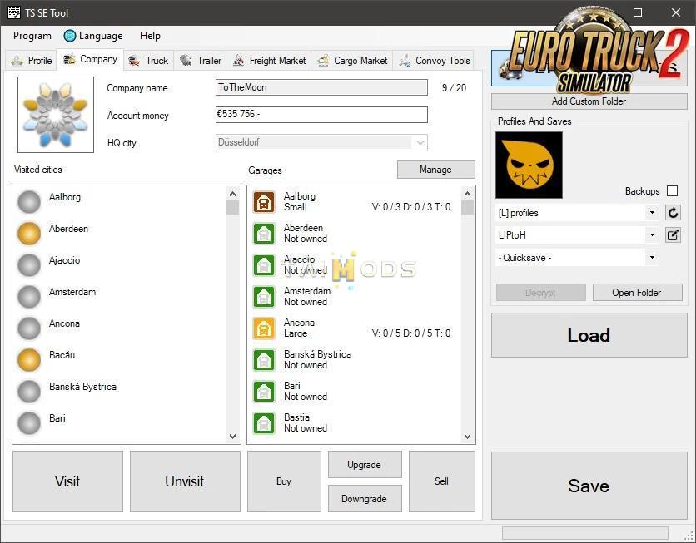This screenshot has width=696, height=543.
Task: Switch to the Convoy Tools tab
Action: pos(434,60)
